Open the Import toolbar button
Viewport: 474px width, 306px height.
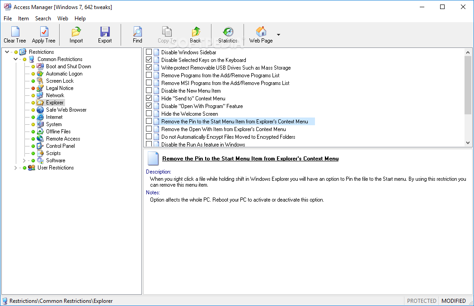(x=76, y=35)
